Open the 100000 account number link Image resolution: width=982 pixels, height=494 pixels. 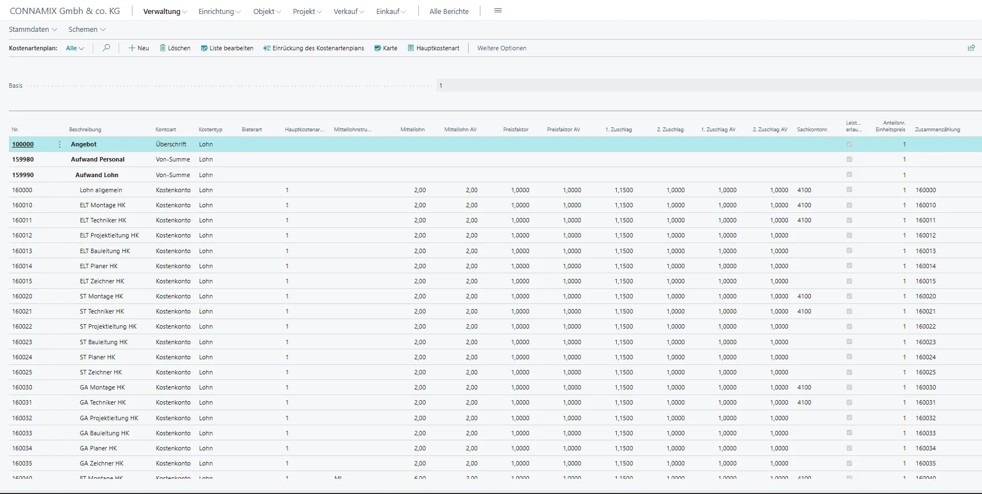(23, 144)
